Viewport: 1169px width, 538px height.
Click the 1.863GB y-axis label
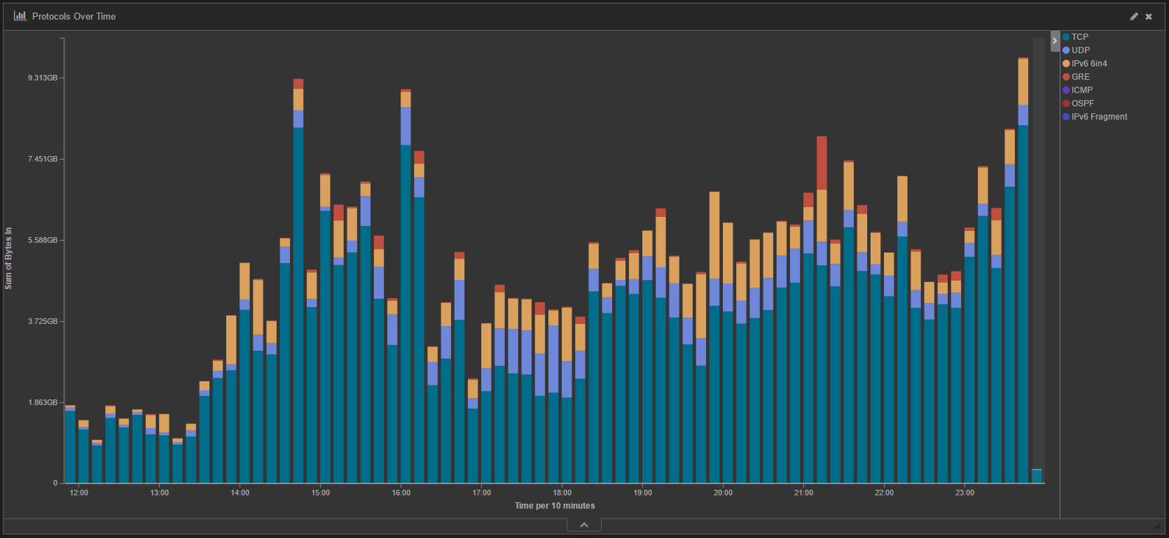tap(43, 402)
